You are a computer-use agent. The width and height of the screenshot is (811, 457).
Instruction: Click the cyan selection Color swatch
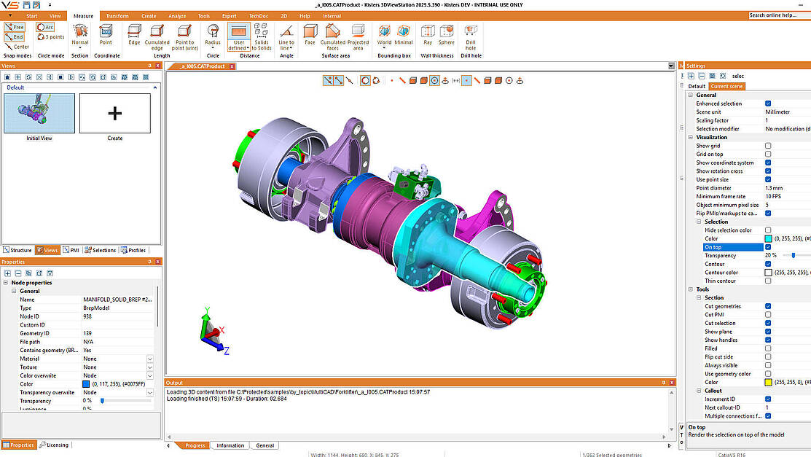coord(768,238)
